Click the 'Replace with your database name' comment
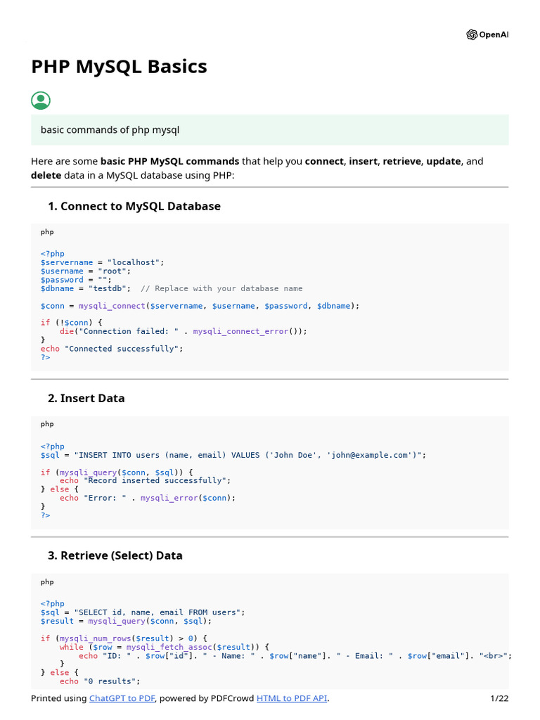540x720 pixels. pyautogui.click(x=221, y=288)
